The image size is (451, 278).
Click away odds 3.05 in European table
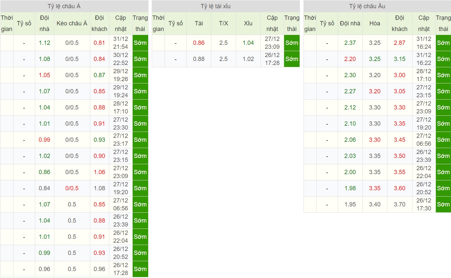[400, 91]
